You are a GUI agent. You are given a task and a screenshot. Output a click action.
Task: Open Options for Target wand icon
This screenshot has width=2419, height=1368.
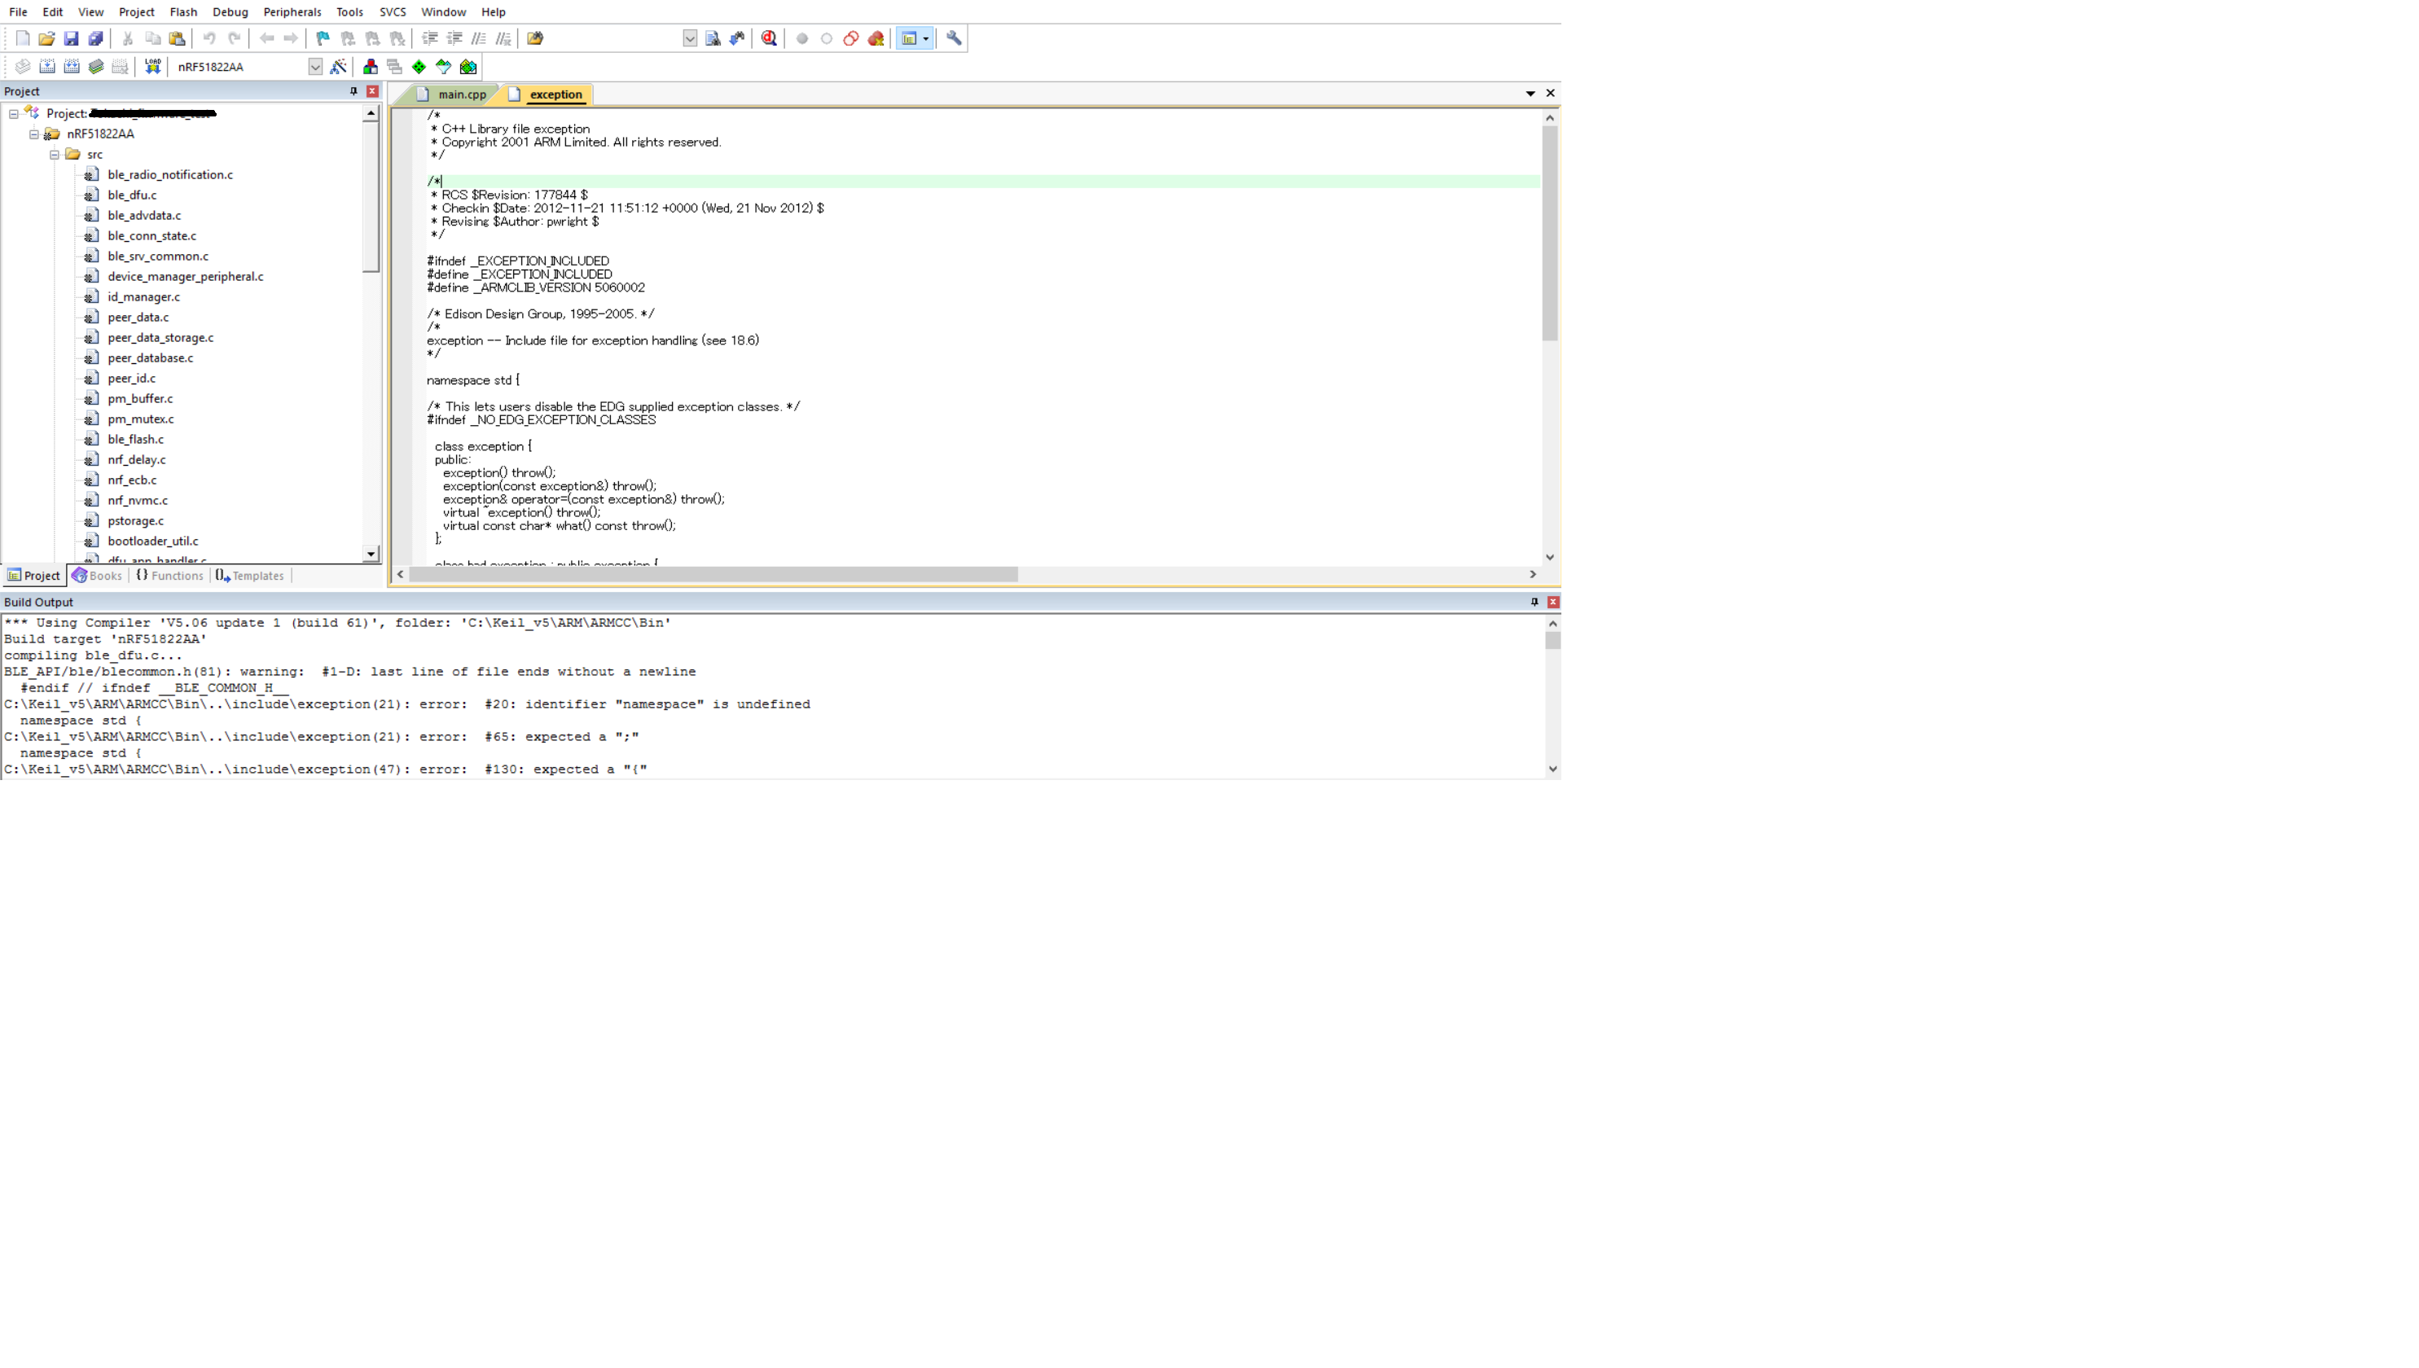point(338,67)
